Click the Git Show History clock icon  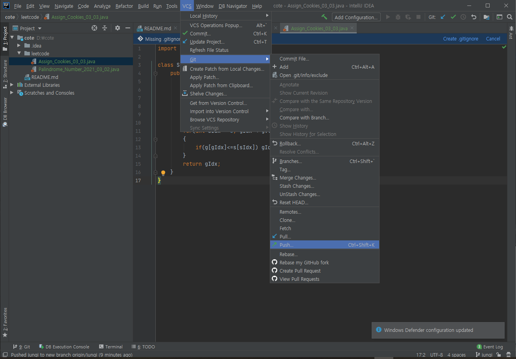pos(463,17)
